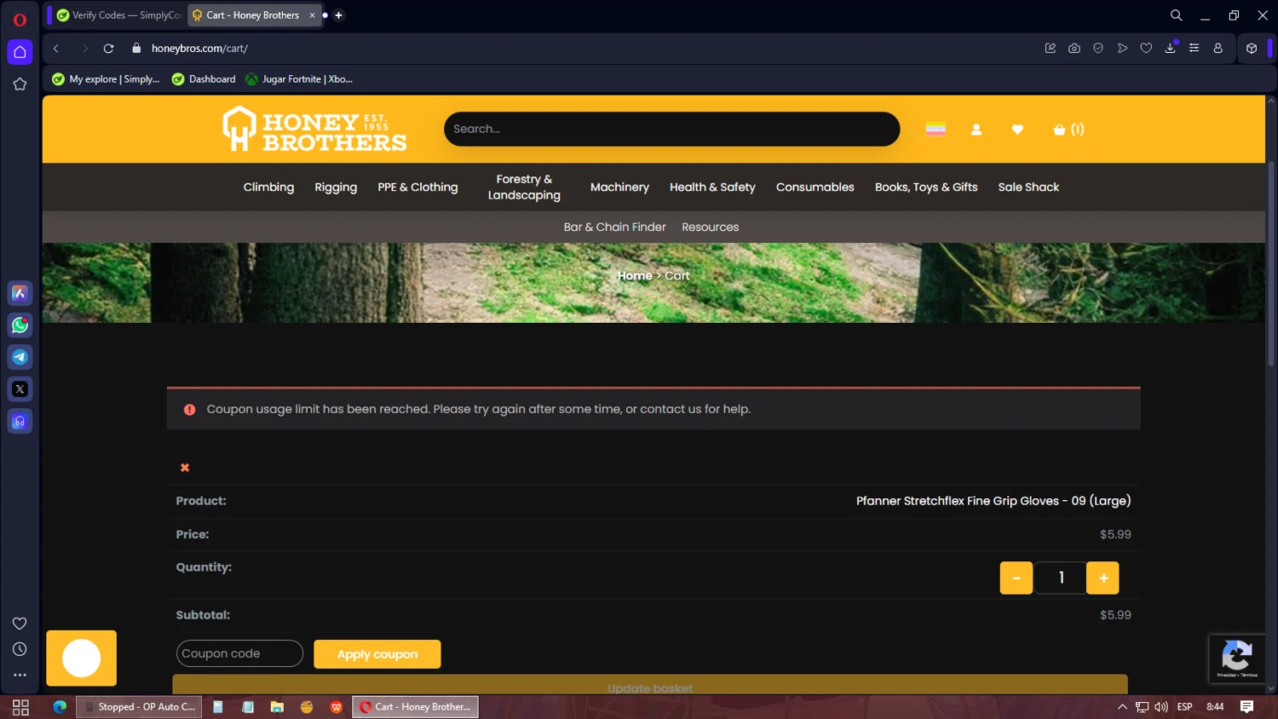This screenshot has height=719, width=1278.
Task: Open My explore SimplyCodes bookmark
Action: pos(106,79)
